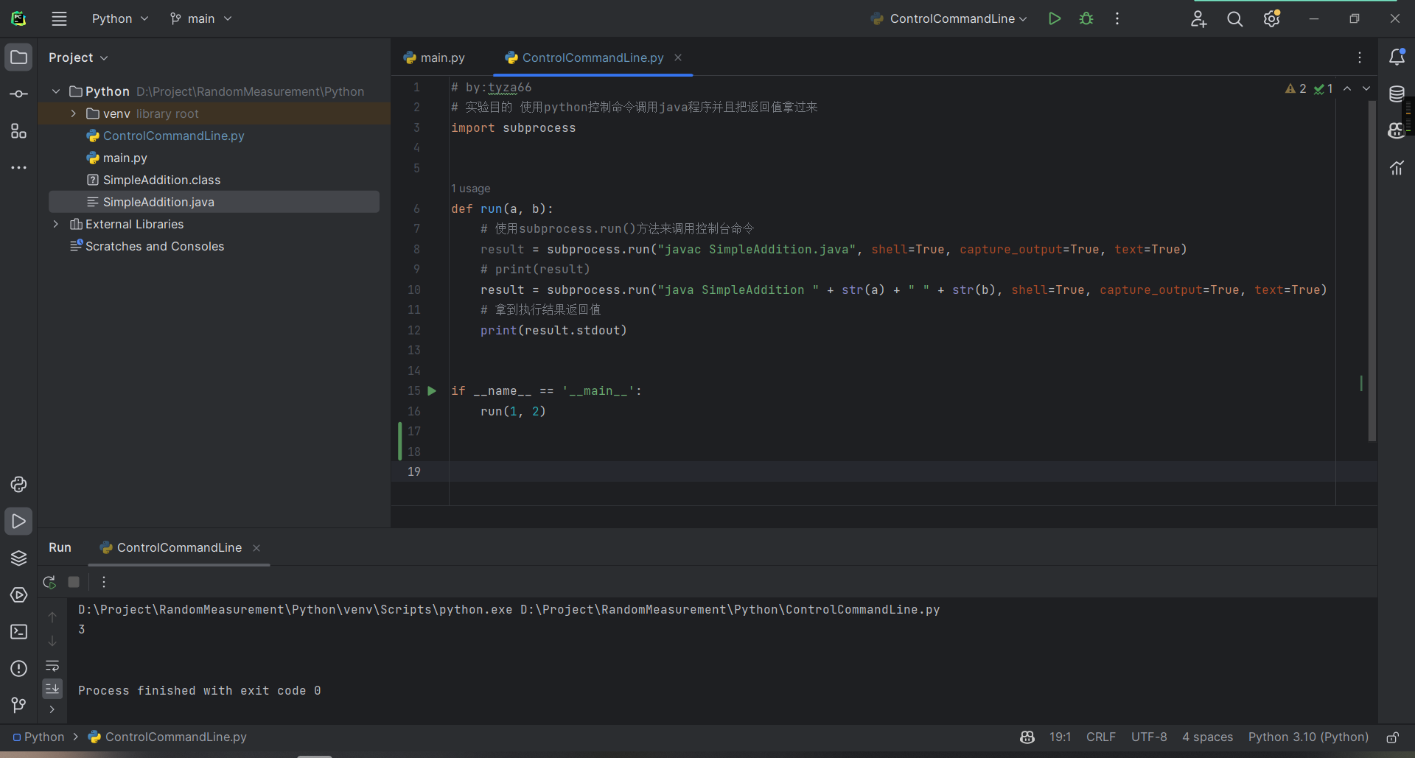Open the main branch dropdown
The height and width of the screenshot is (758, 1415).
(x=200, y=18)
